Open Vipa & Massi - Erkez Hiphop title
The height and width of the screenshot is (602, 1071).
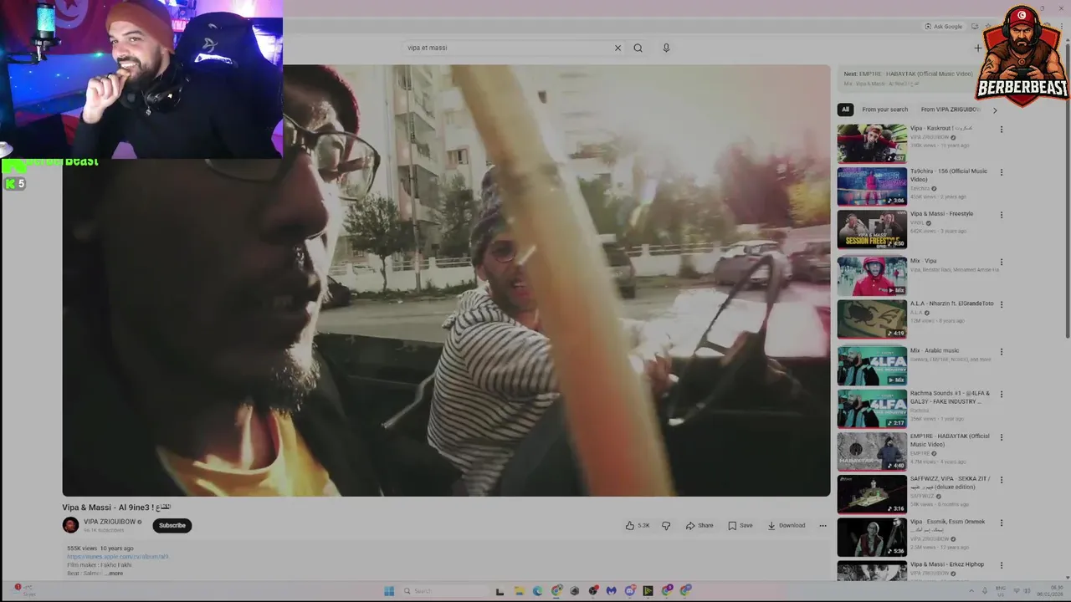pos(947,564)
